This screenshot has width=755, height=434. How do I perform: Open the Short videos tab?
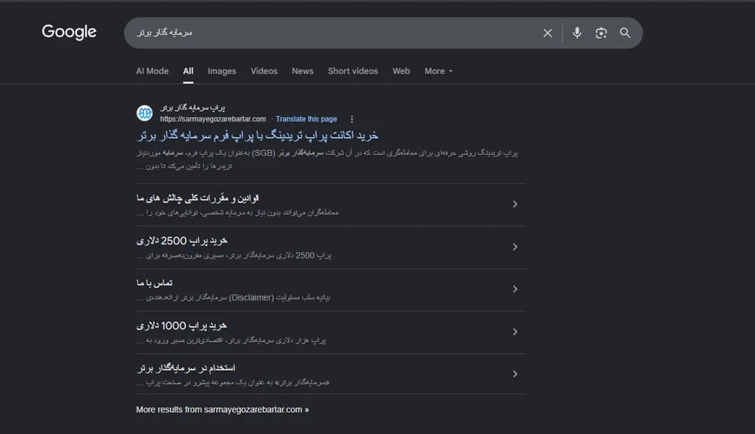(x=353, y=71)
